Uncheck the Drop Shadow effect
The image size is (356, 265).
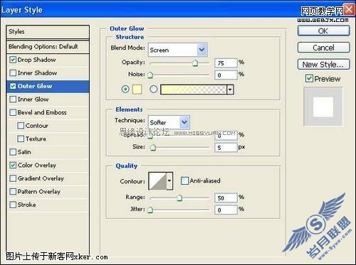13,60
